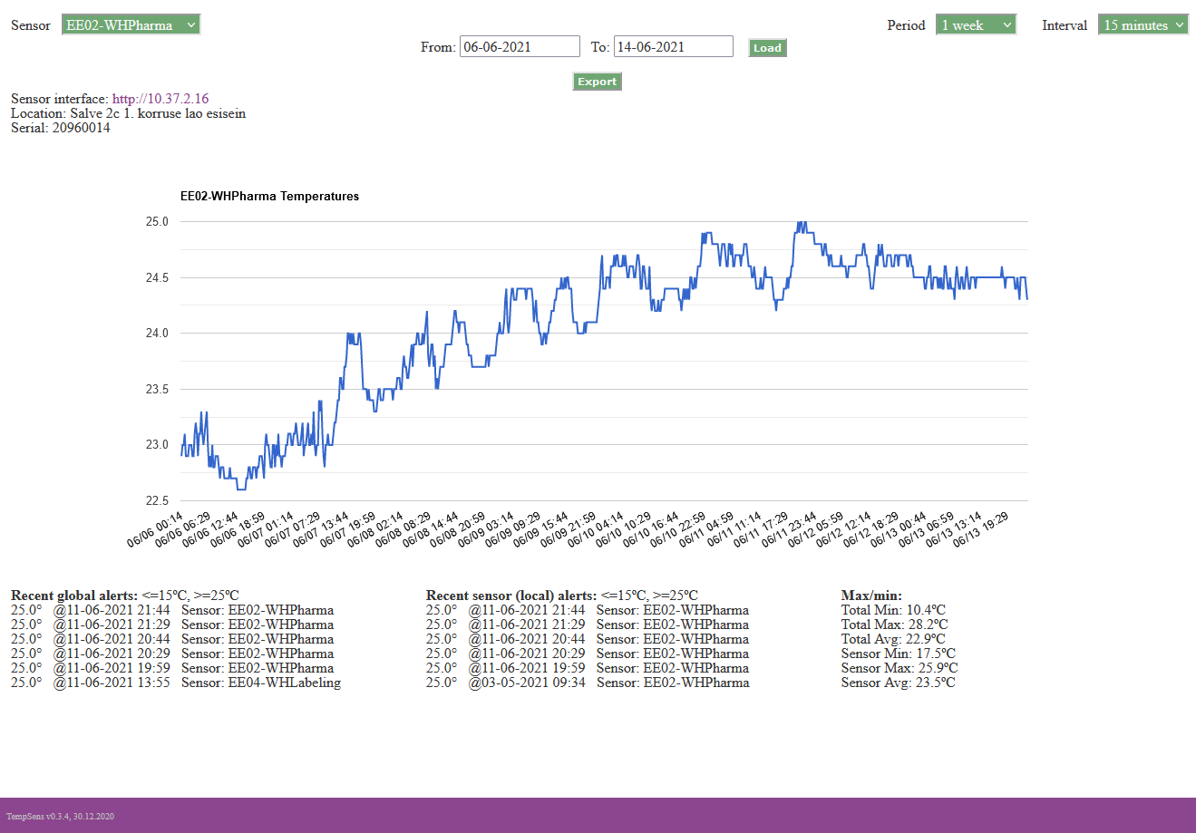
Task: Click the Interval label
Action: [1065, 25]
